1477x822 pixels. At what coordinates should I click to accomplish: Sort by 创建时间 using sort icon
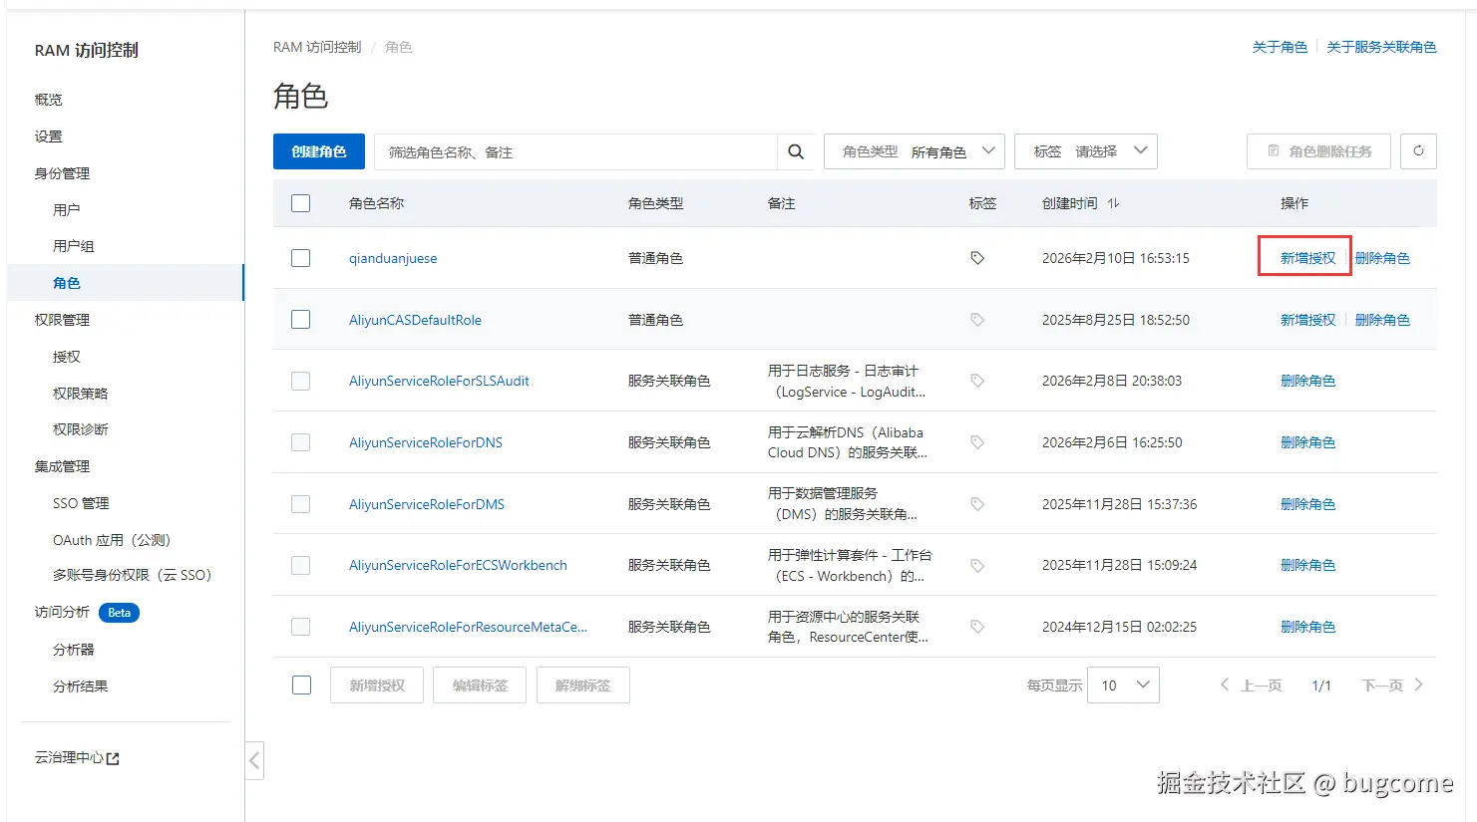[1113, 203]
